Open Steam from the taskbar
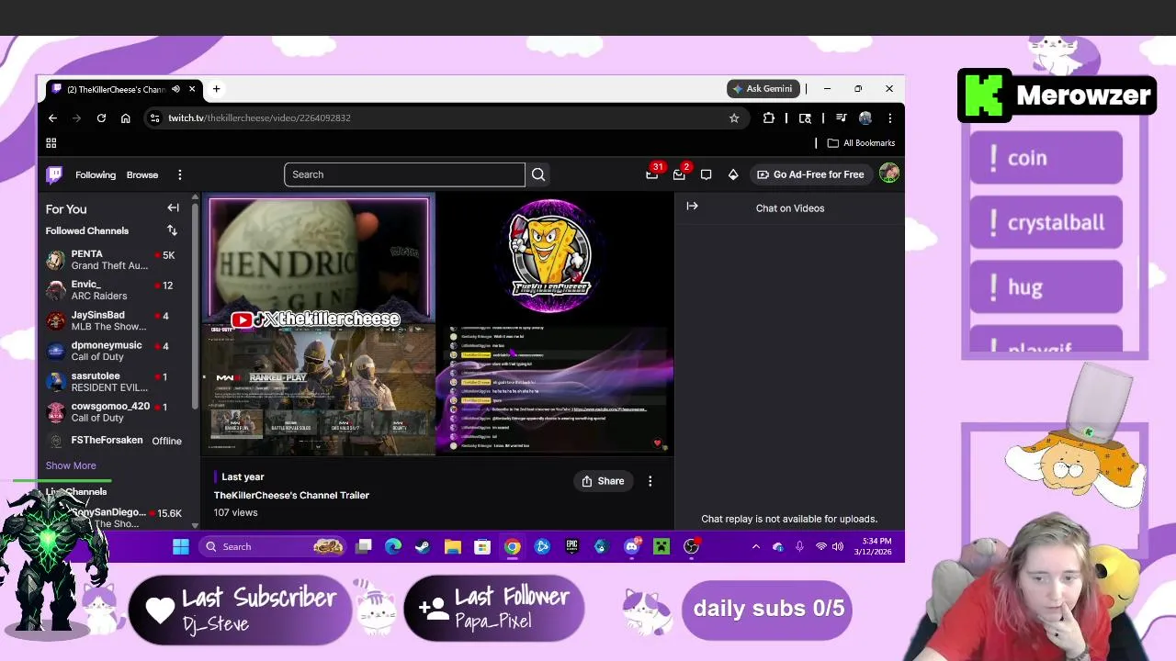Image resolution: width=1176 pixels, height=661 pixels. 423,546
